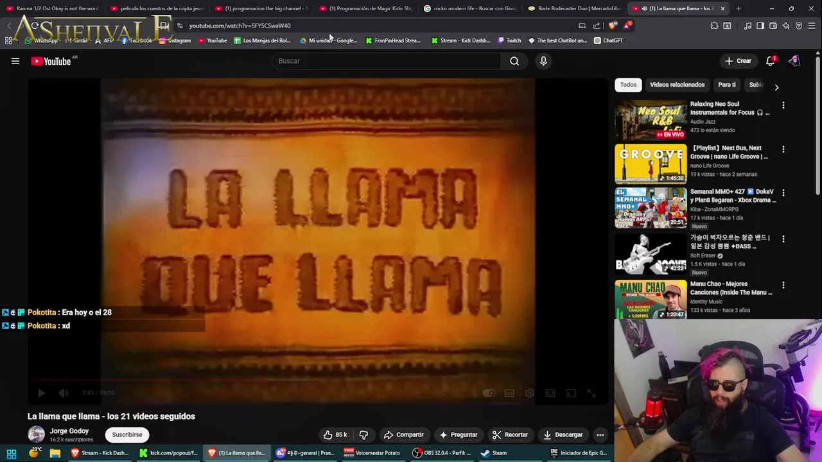Viewport: 822px width, 462px height.
Task: Open Relaxing Neo Soul live thumbnail
Action: (651, 119)
